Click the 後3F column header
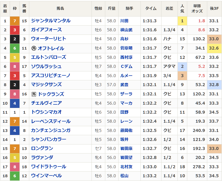222x181 pixels. click(x=214, y=9)
